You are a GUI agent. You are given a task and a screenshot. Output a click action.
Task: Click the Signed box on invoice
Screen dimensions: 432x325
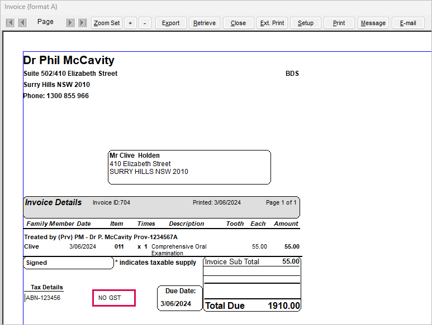click(68, 263)
